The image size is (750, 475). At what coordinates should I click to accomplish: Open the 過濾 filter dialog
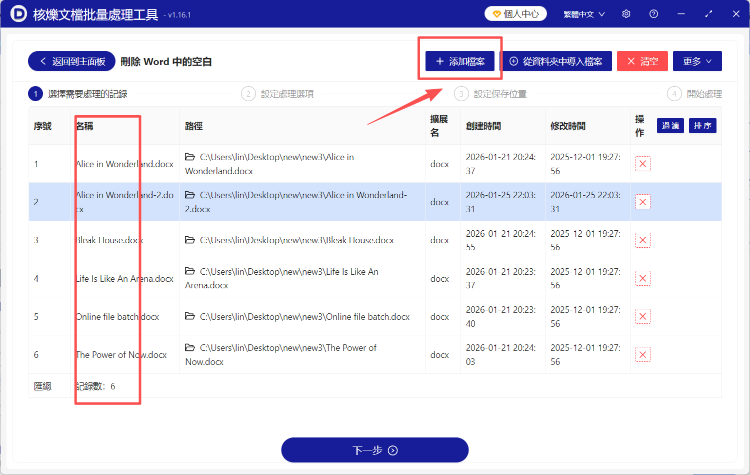670,126
